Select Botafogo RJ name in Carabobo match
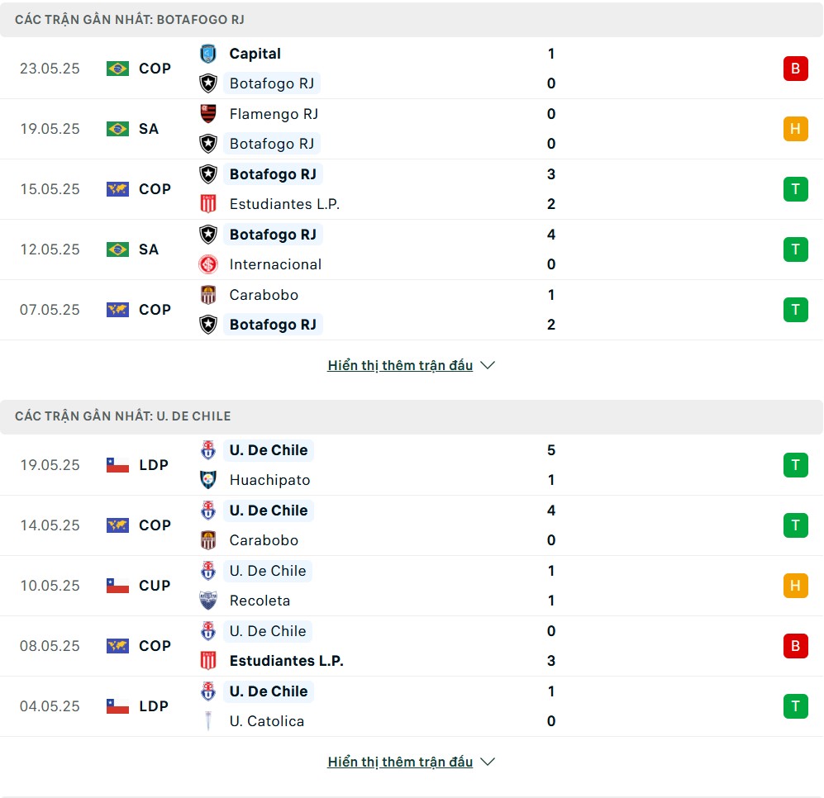The width and height of the screenshot is (824, 798). click(x=273, y=325)
